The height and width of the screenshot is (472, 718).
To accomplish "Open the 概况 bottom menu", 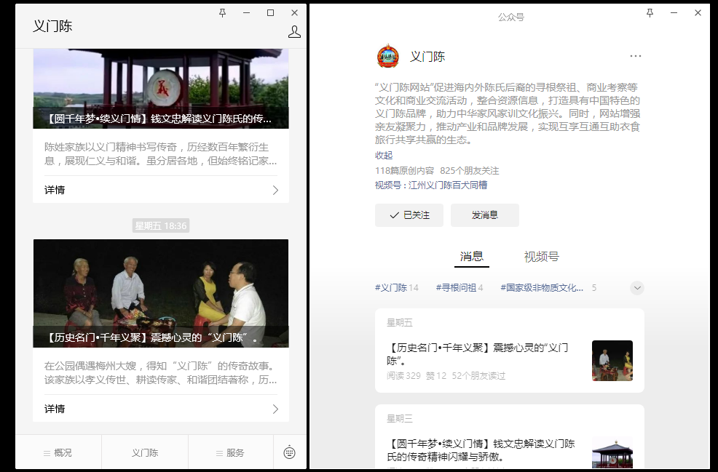I will [x=58, y=452].
